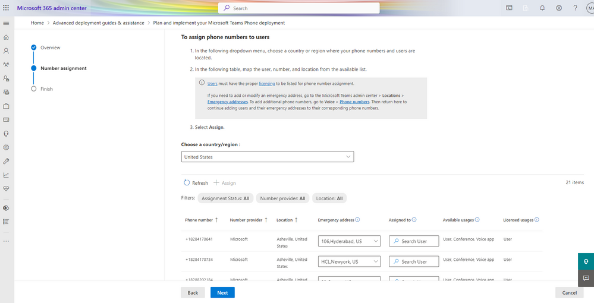The image size is (594, 303).
Task: Open the customize navigation list icon
Action: coord(6,222)
